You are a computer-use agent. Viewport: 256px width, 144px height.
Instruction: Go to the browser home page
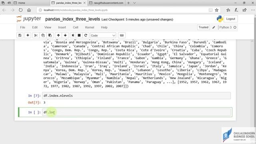tap(29, 10)
